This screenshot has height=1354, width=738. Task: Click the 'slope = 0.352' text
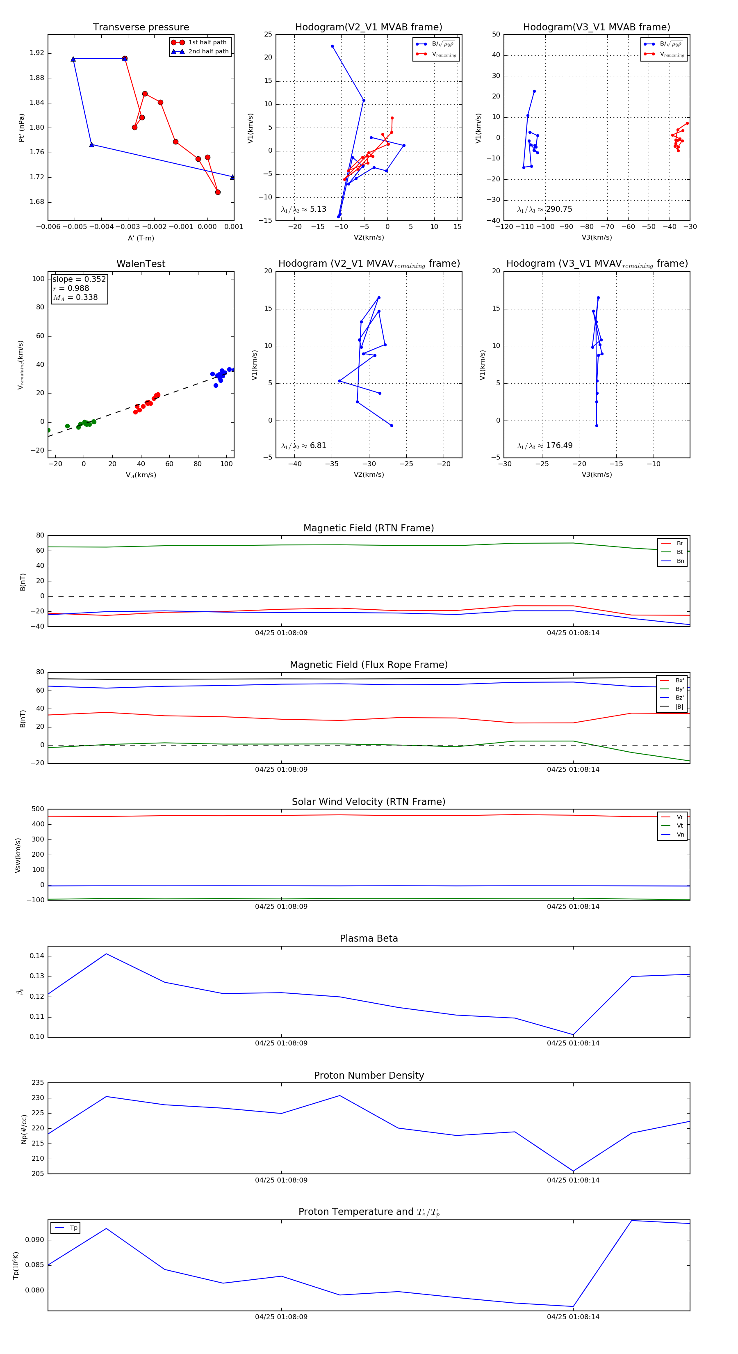click(79, 279)
